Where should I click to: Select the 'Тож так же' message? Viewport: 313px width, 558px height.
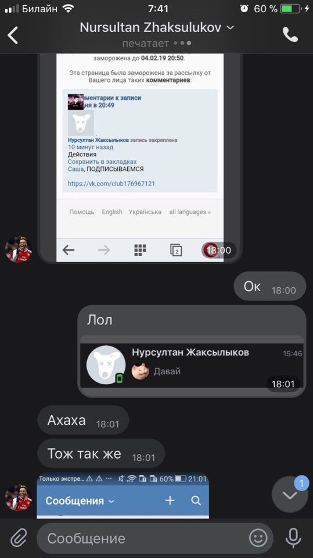click(x=101, y=453)
